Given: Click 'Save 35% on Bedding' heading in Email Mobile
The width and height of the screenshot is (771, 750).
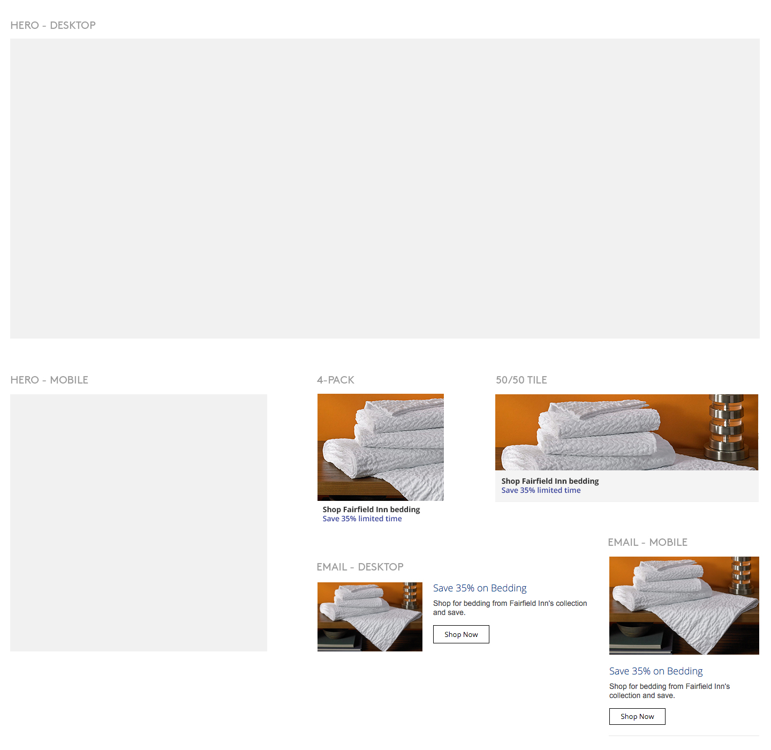Looking at the screenshot, I should pos(656,671).
